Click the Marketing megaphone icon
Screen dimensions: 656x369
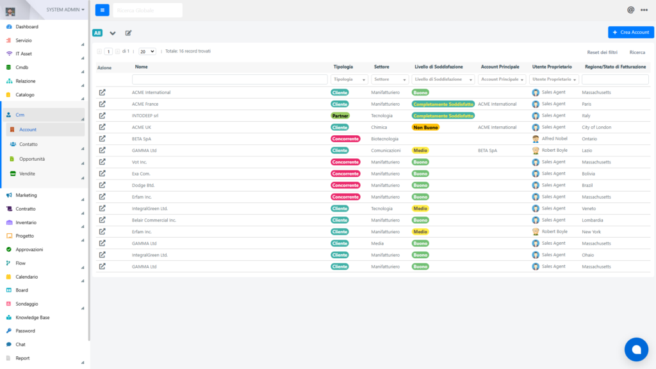9,195
